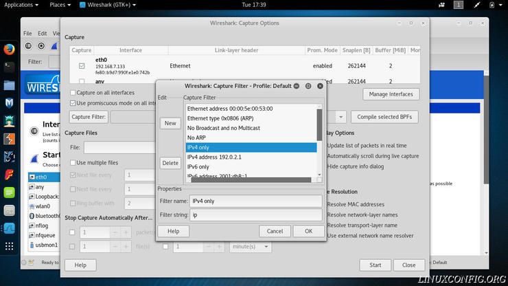508x286 pixels.
Task: Open the Files folder dock icon
Action: coord(9,85)
